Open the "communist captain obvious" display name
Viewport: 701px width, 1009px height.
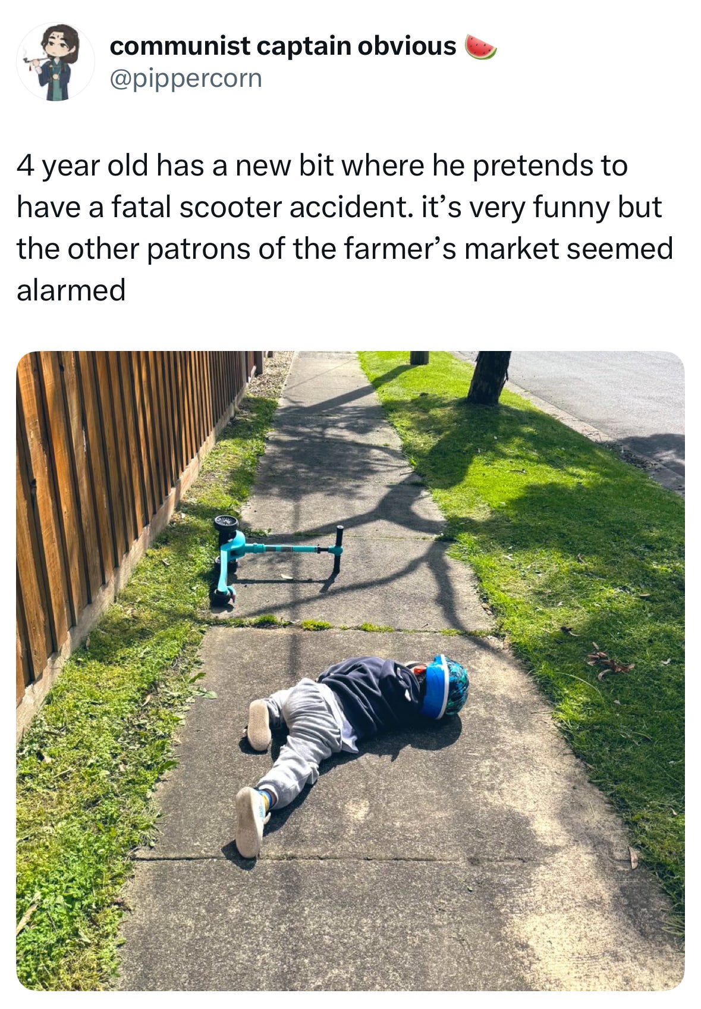(283, 46)
